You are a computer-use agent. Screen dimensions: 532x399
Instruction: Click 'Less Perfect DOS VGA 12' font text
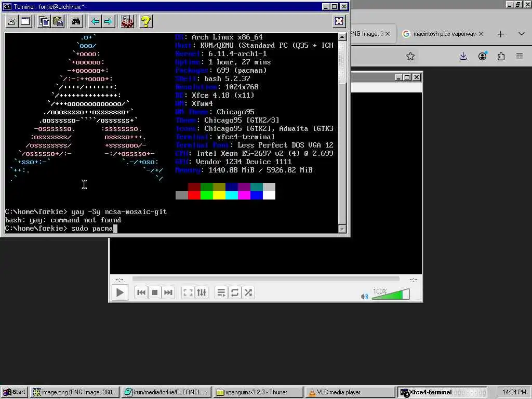pos(285,145)
